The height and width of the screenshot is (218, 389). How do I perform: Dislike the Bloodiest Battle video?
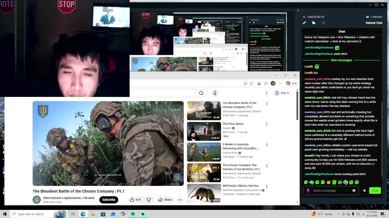pos(149,200)
